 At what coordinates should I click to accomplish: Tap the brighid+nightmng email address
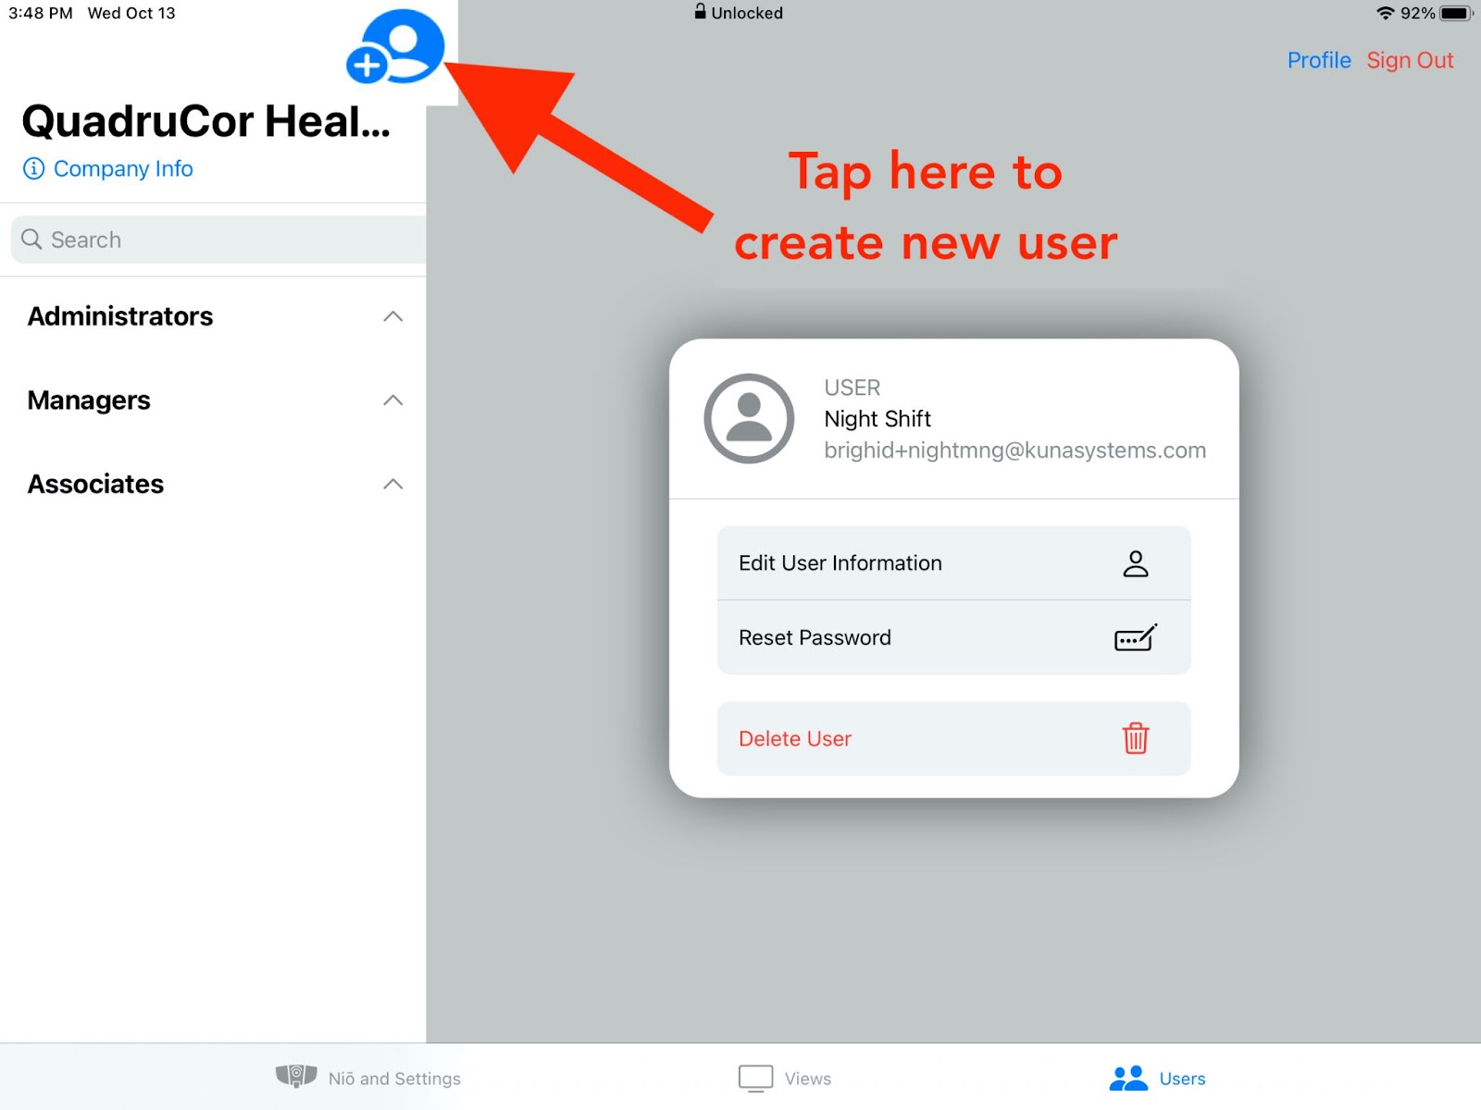[1014, 450]
